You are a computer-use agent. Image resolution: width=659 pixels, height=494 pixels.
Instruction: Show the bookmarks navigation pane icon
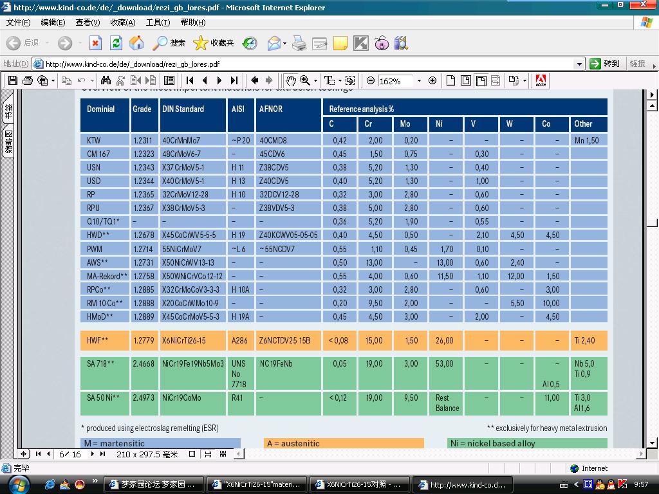169,80
